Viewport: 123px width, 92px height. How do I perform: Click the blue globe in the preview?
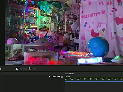click(98, 47)
